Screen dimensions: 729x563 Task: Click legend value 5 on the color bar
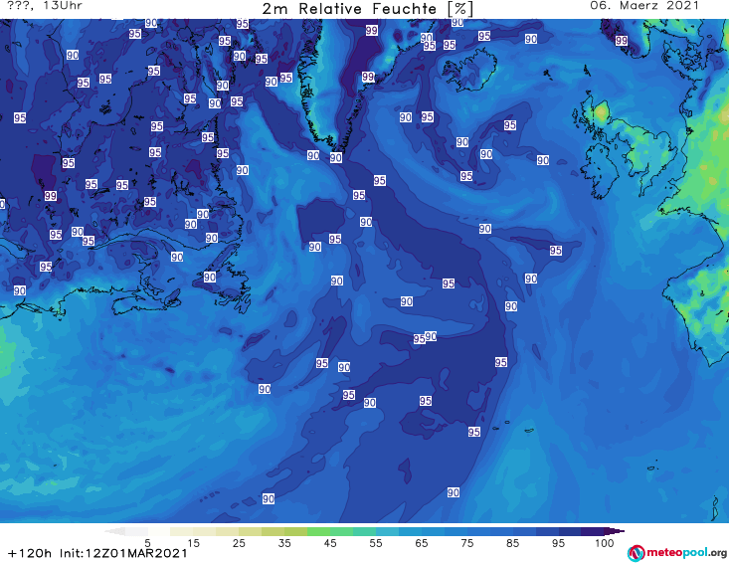pyautogui.click(x=147, y=543)
